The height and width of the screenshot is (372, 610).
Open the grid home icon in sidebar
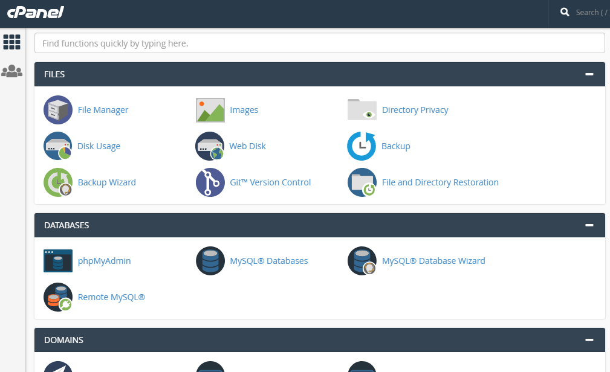12,42
